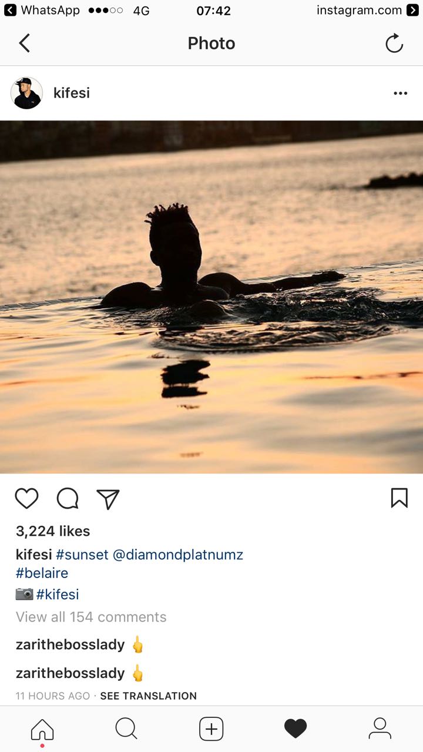
Task: Open @diamondplatnumz mention link
Action: [177, 555]
